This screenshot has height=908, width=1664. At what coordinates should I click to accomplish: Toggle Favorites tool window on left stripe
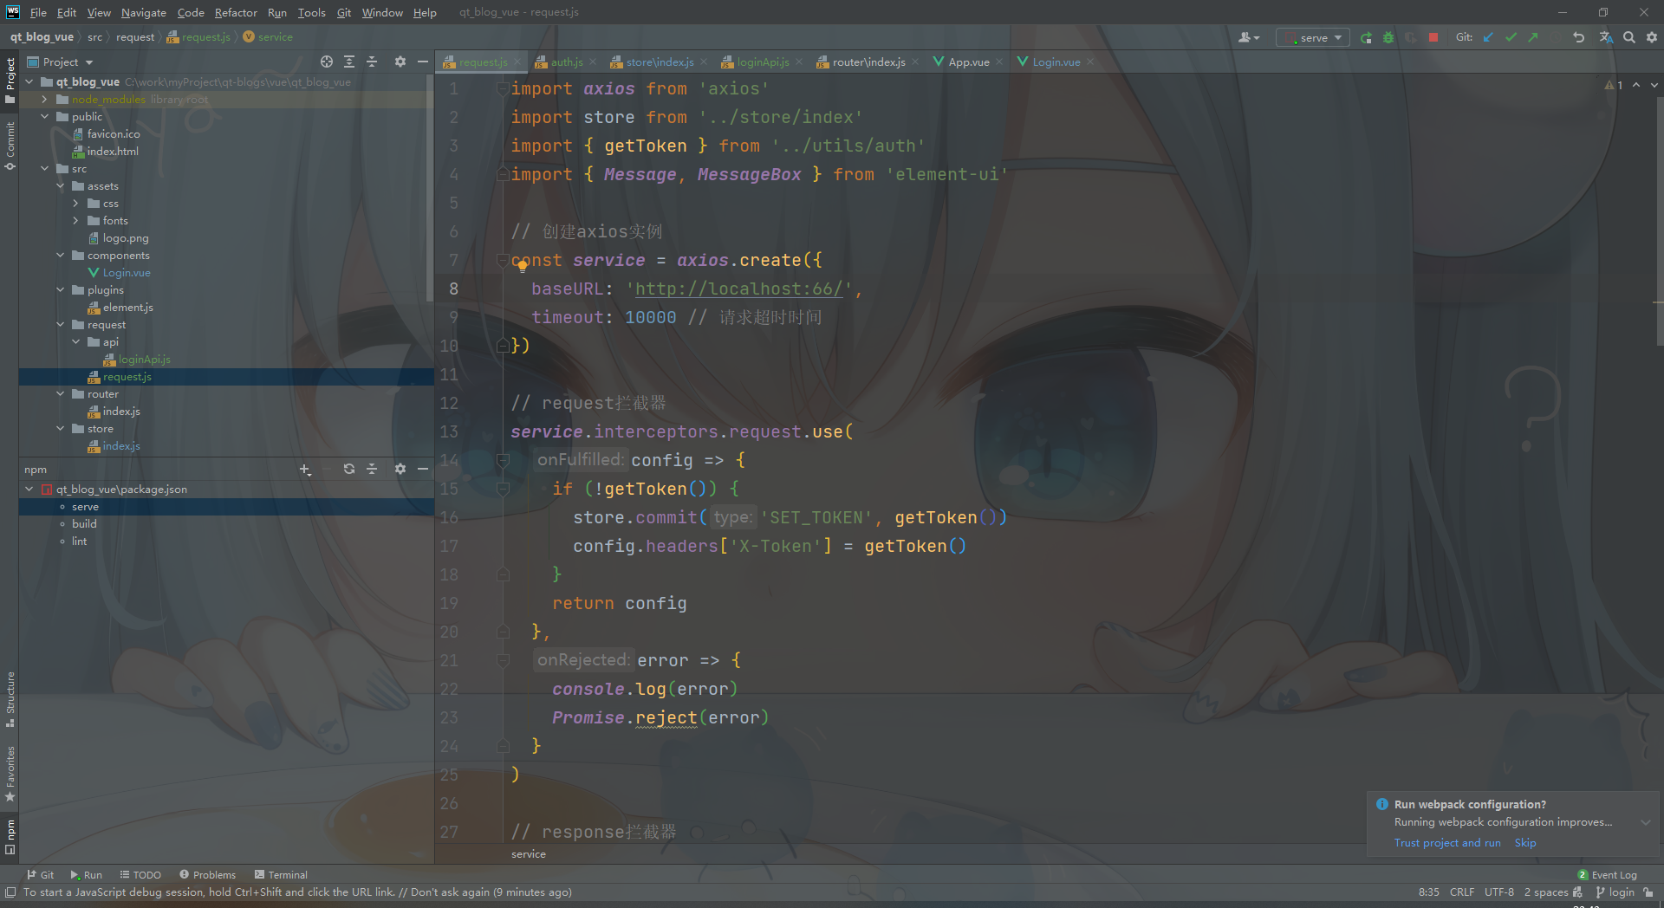[x=10, y=774]
